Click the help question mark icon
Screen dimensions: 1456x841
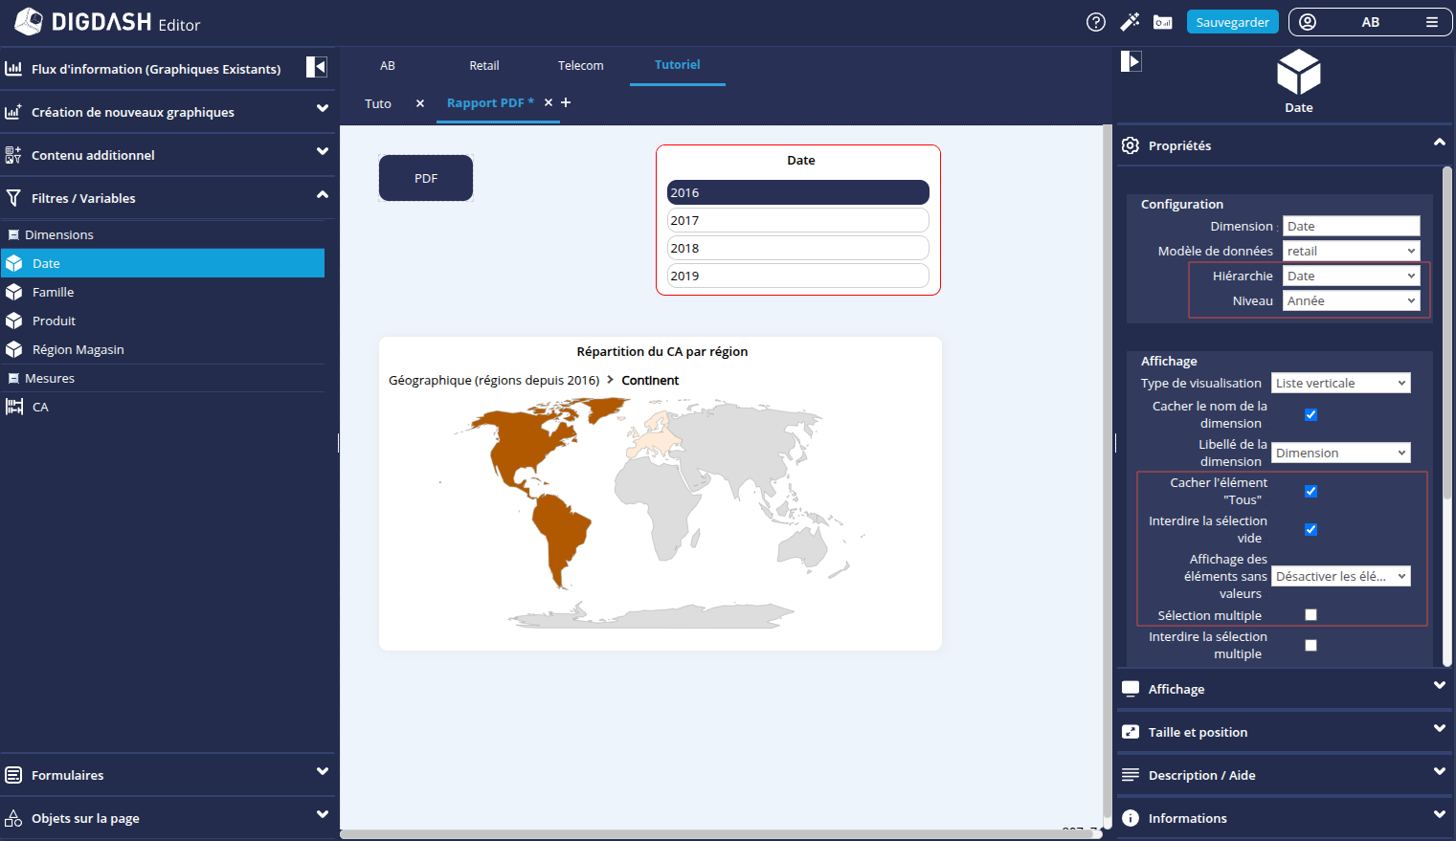pos(1096,22)
